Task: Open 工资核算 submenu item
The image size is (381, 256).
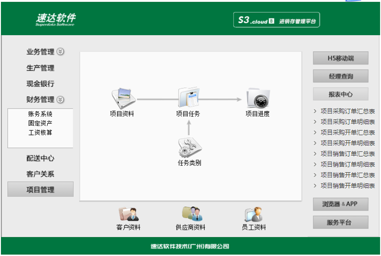Action: (40, 133)
